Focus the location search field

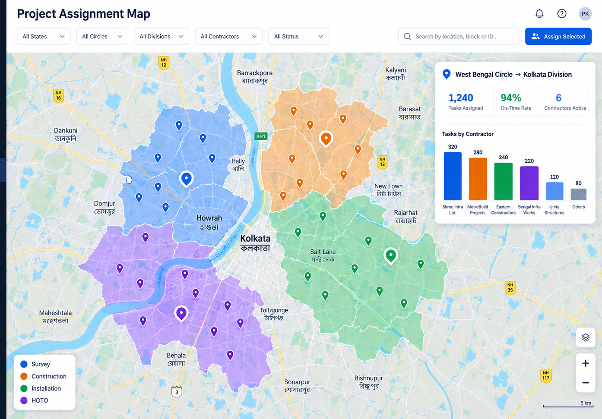point(458,37)
